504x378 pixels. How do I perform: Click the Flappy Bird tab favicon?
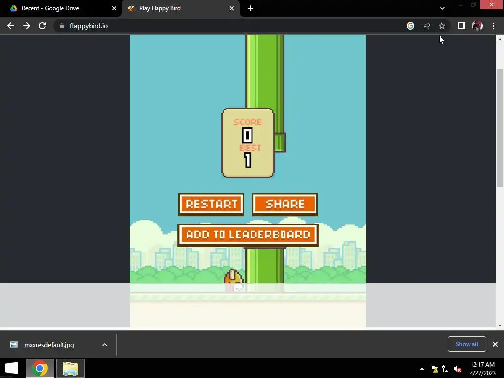pyautogui.click(x=131, y=8)
